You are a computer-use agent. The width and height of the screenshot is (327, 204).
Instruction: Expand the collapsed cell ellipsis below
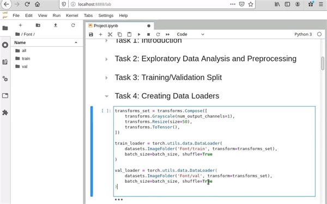pos(119,200)
